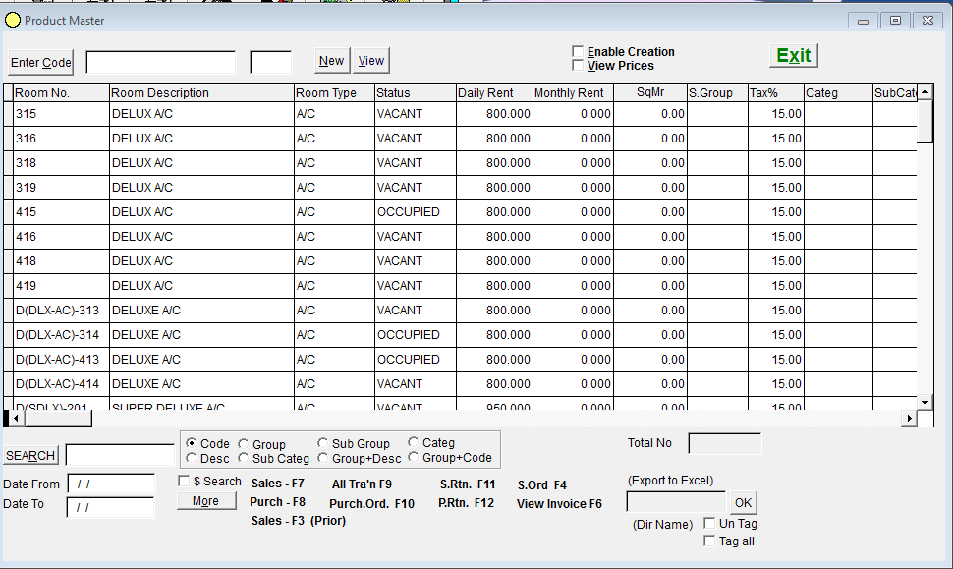Toggle the $ Search checkbox
Image resolution: width=953 pixels, height=569 pixels.
point(183,482)
